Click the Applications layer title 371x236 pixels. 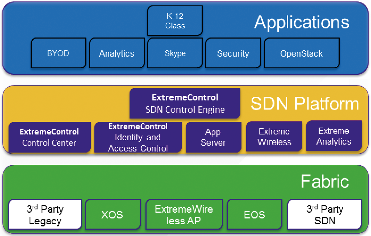pyautogui.click(x=302, y=22)
